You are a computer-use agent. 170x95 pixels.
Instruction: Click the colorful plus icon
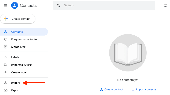click(6, 19)
